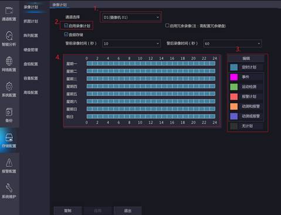Screen dimensions: 281x215
Task: Enable the 启用冗余录像 checkbox
Action: tap(167, 25)
